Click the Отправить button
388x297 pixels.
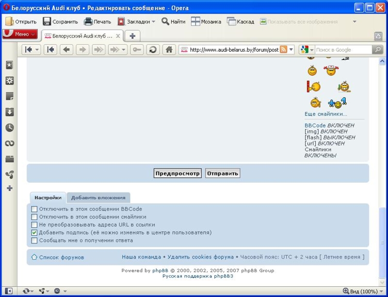pos(223,174)
